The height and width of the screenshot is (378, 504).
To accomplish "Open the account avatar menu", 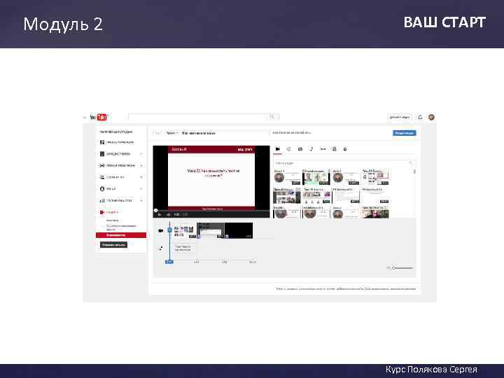I will click(431, 118).
